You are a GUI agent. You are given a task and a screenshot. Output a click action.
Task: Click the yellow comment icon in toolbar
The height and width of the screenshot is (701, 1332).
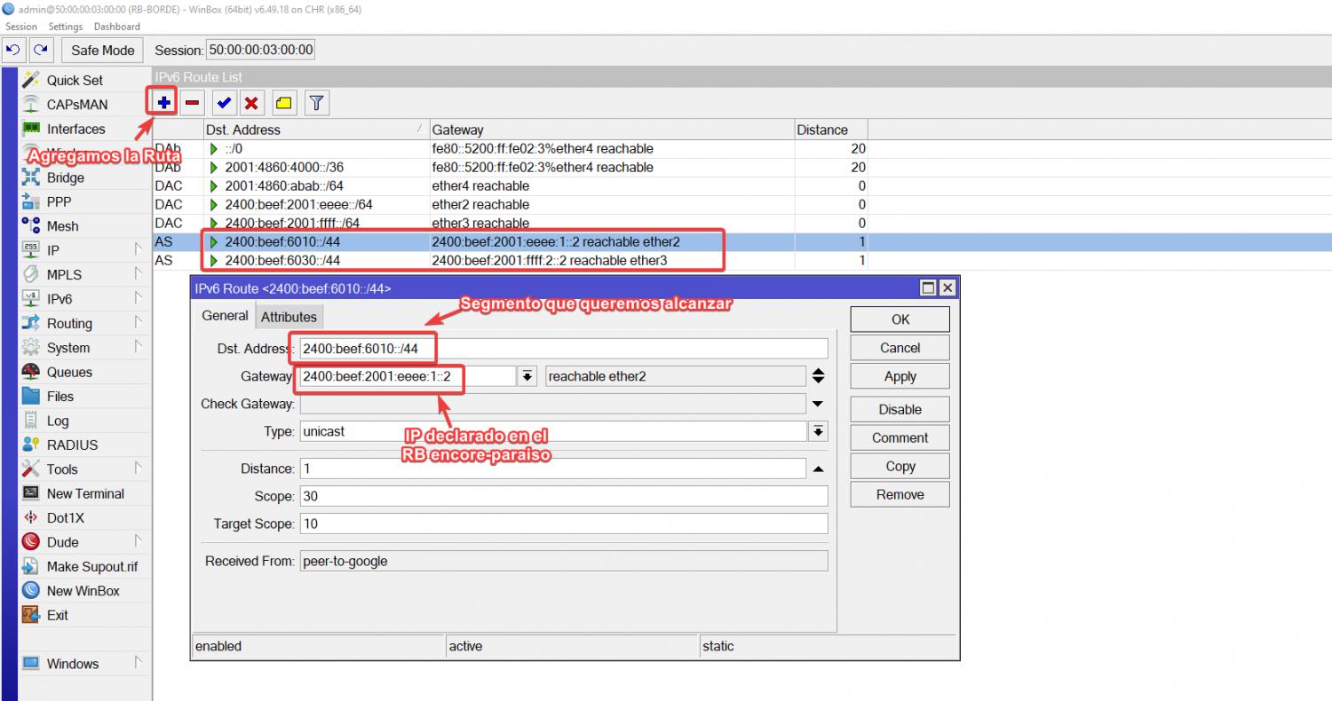coord(283,103)
